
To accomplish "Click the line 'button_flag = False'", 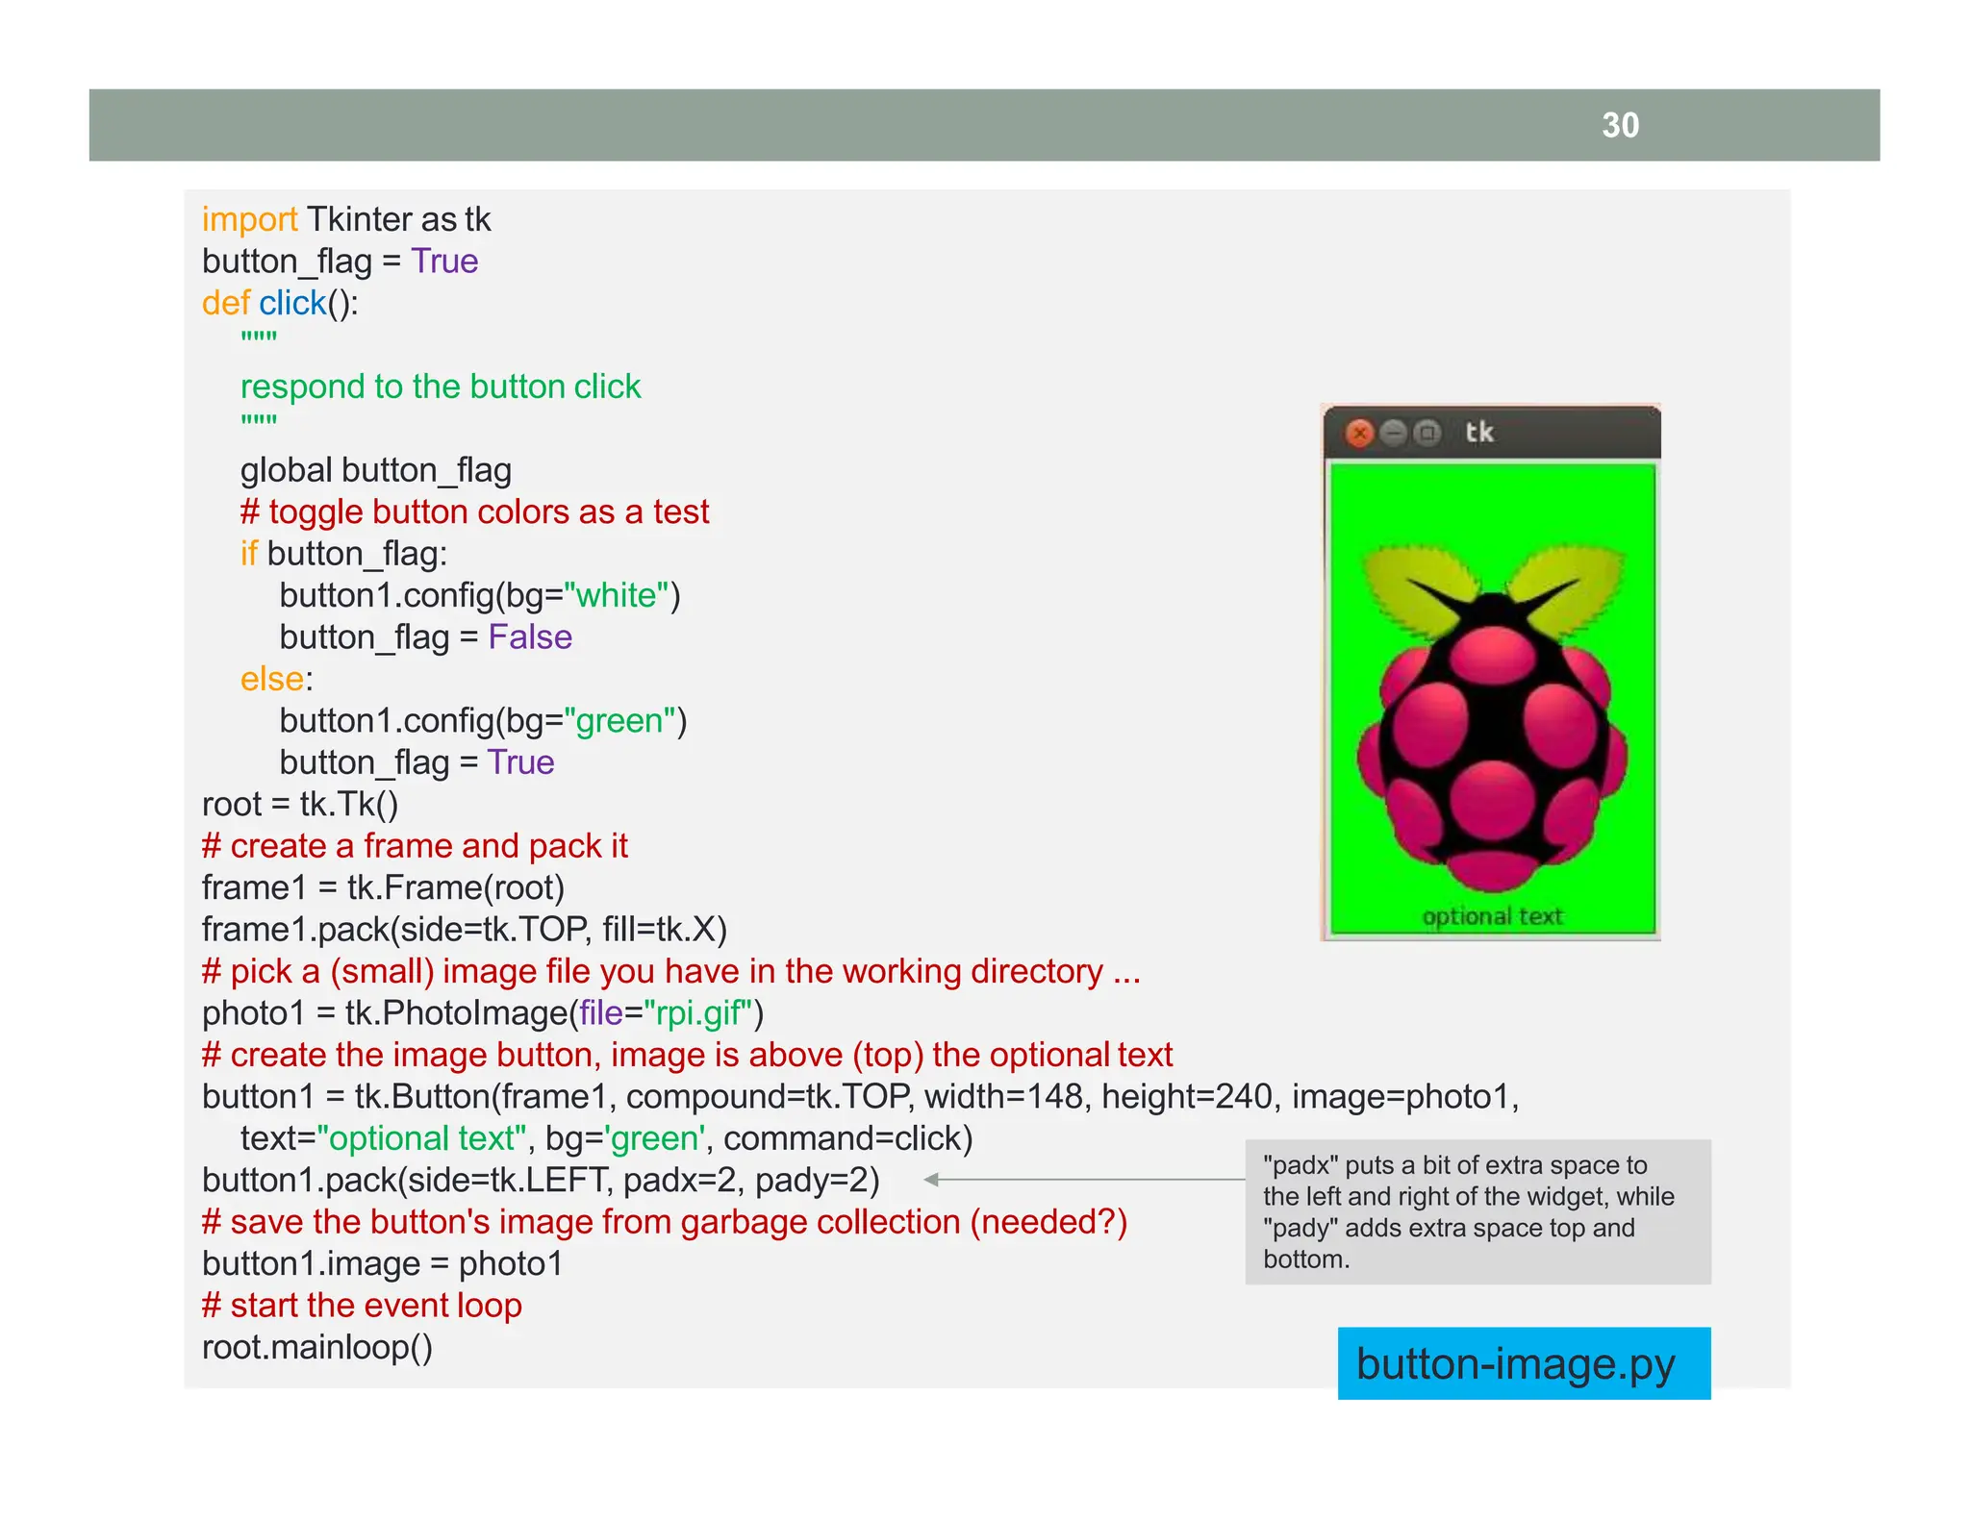I will (x=426, y=636).
